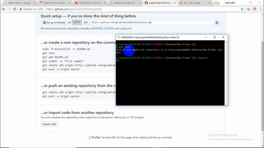Click the secure lock icon in address bar
This screenshot has width=264, height=148.
pos(21,9)
